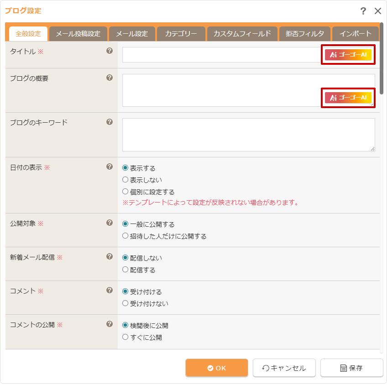This screenshot has width=387, height=385.
Task: Show help for 日付の表示
Action: tap(110, 167)
